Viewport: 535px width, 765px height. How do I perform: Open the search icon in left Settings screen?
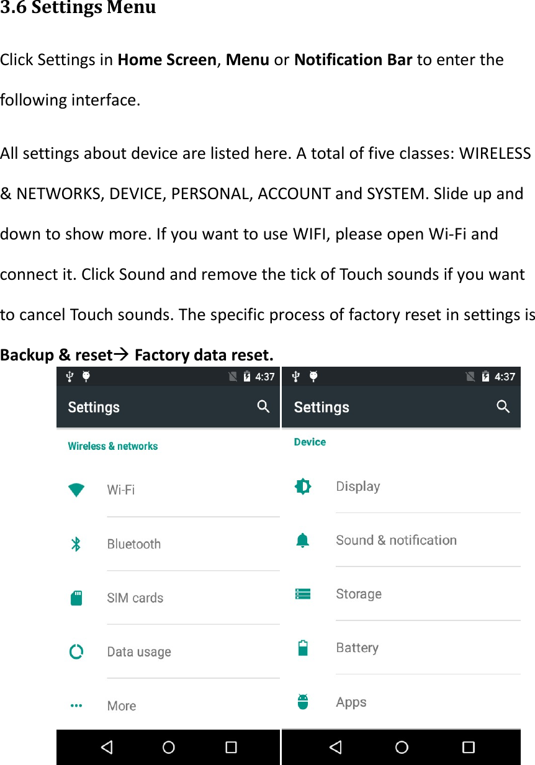[264, 407]
